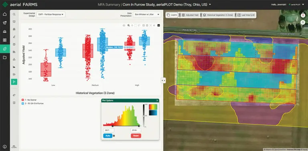308x151 pixels.
Task: Click the left histogram range handle
Action: (113, 126)
